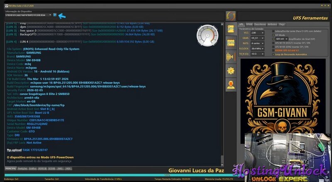Image resolution: width=332 pixels, height=182 pixels.
Task: Toggle Loop de Reconexão Automática checkbox
Action: (273, 54)
